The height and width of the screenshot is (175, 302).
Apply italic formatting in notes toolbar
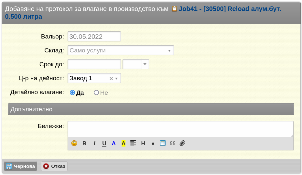[x=94, y=143]
